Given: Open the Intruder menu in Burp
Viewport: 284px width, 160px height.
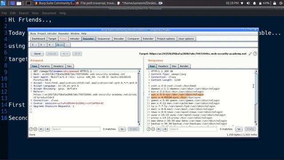Looking at the screenshot, I should pos(52,34).
